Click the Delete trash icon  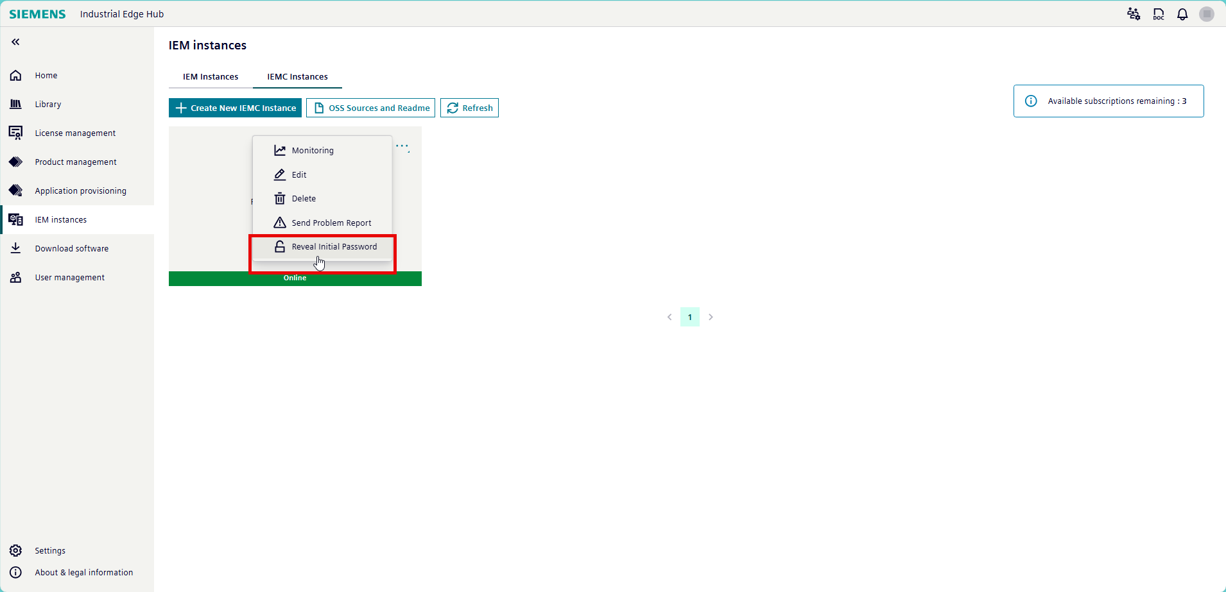(x=280, y=198)
